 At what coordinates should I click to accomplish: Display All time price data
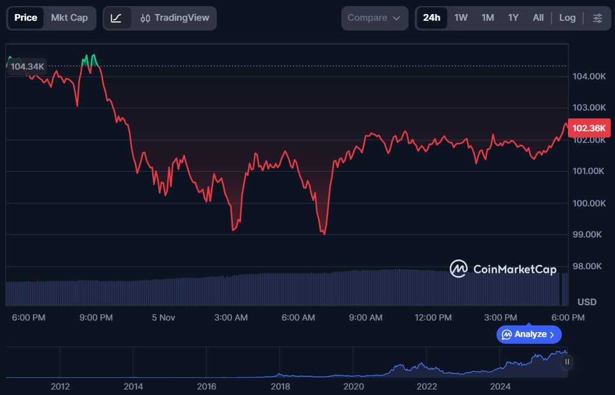pyautogui.click(x=537, y=18)
